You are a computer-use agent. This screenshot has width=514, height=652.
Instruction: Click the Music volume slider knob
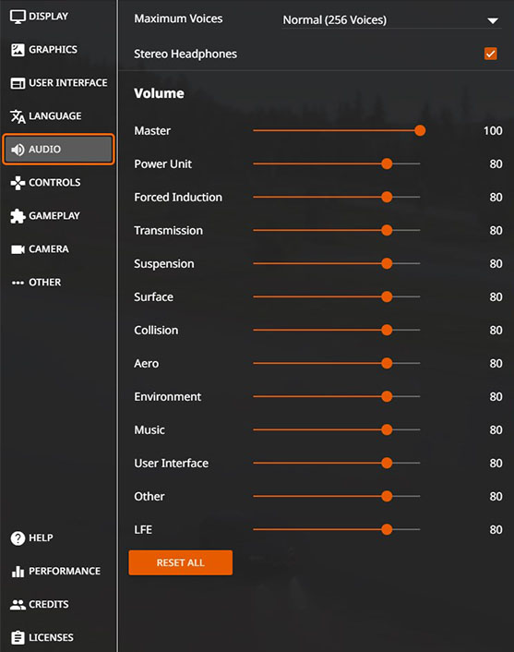coord(387,429)
